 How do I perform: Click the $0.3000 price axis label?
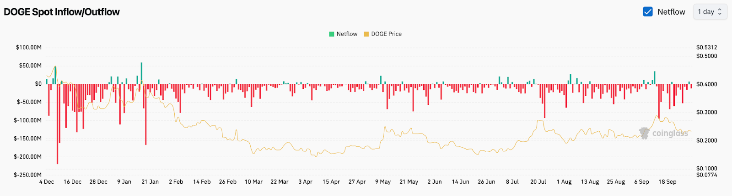[x=707, y=112]
